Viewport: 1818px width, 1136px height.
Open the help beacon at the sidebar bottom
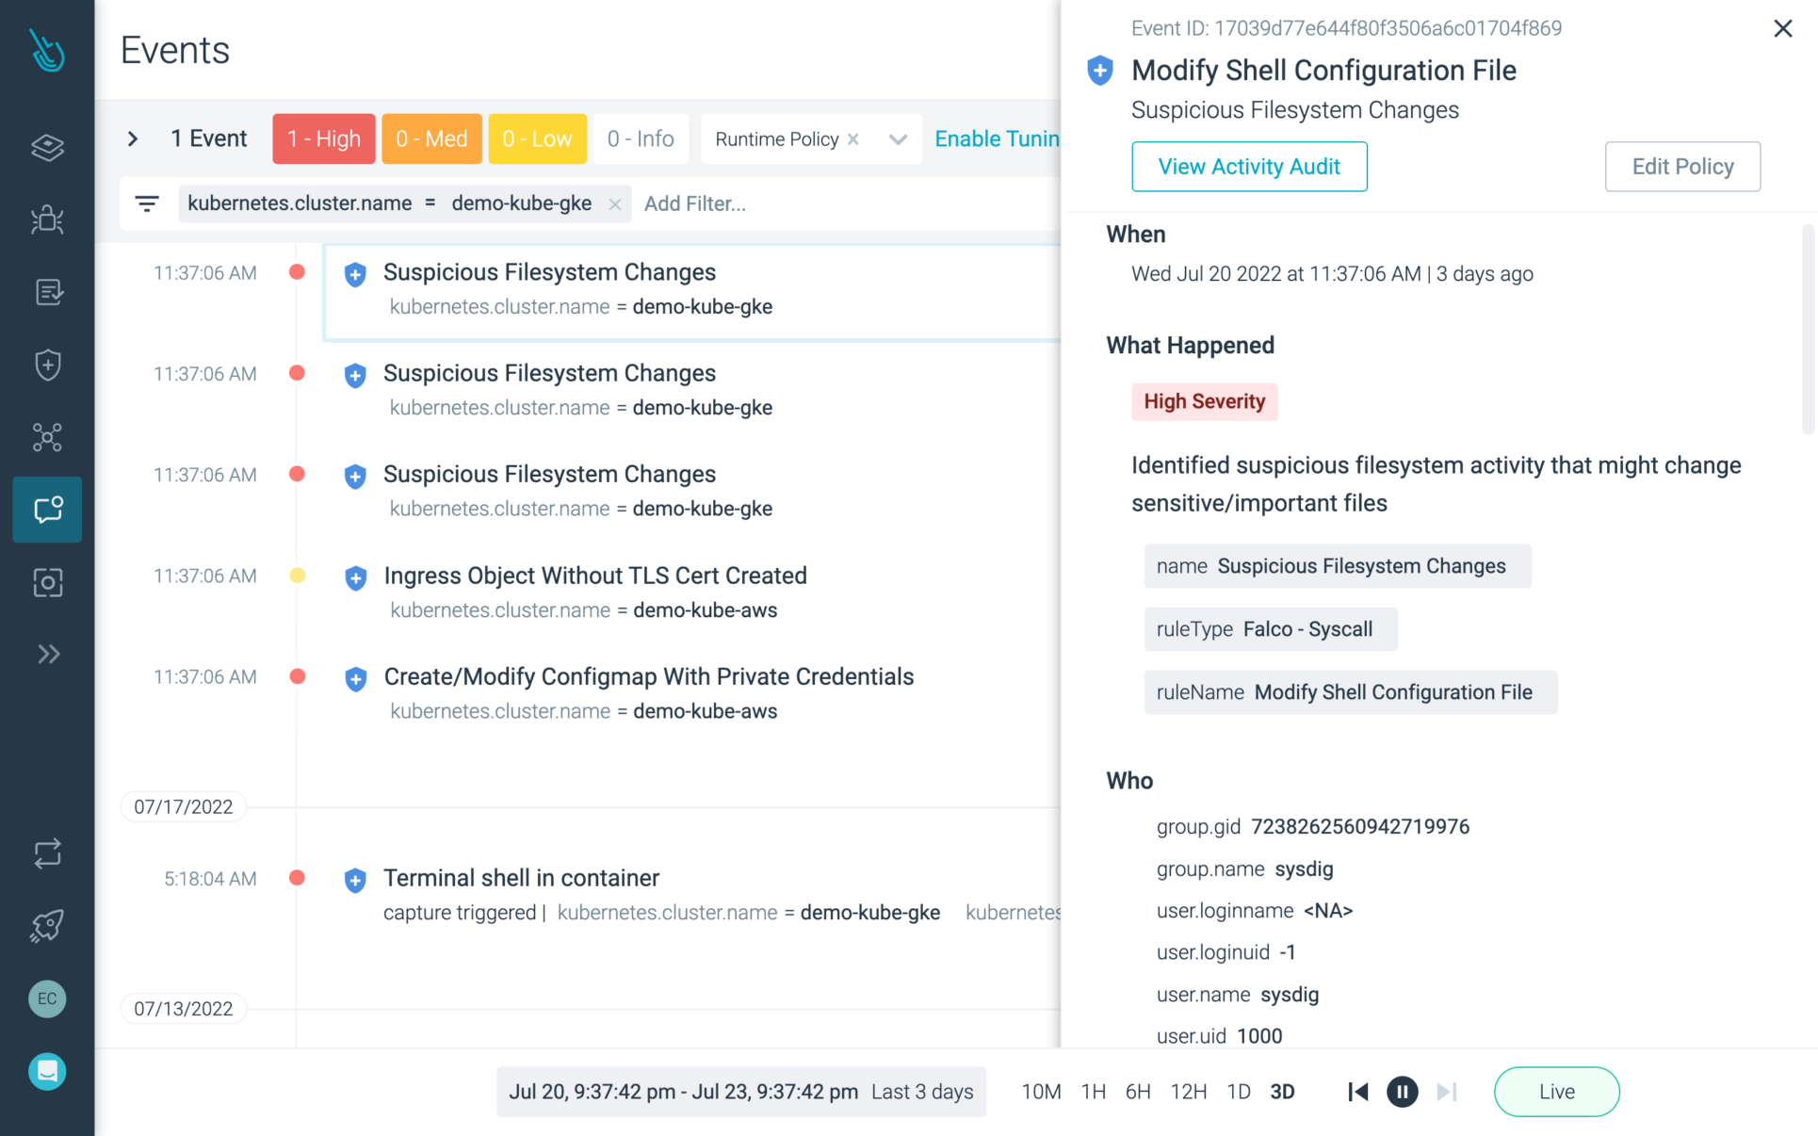point(47,1071)
